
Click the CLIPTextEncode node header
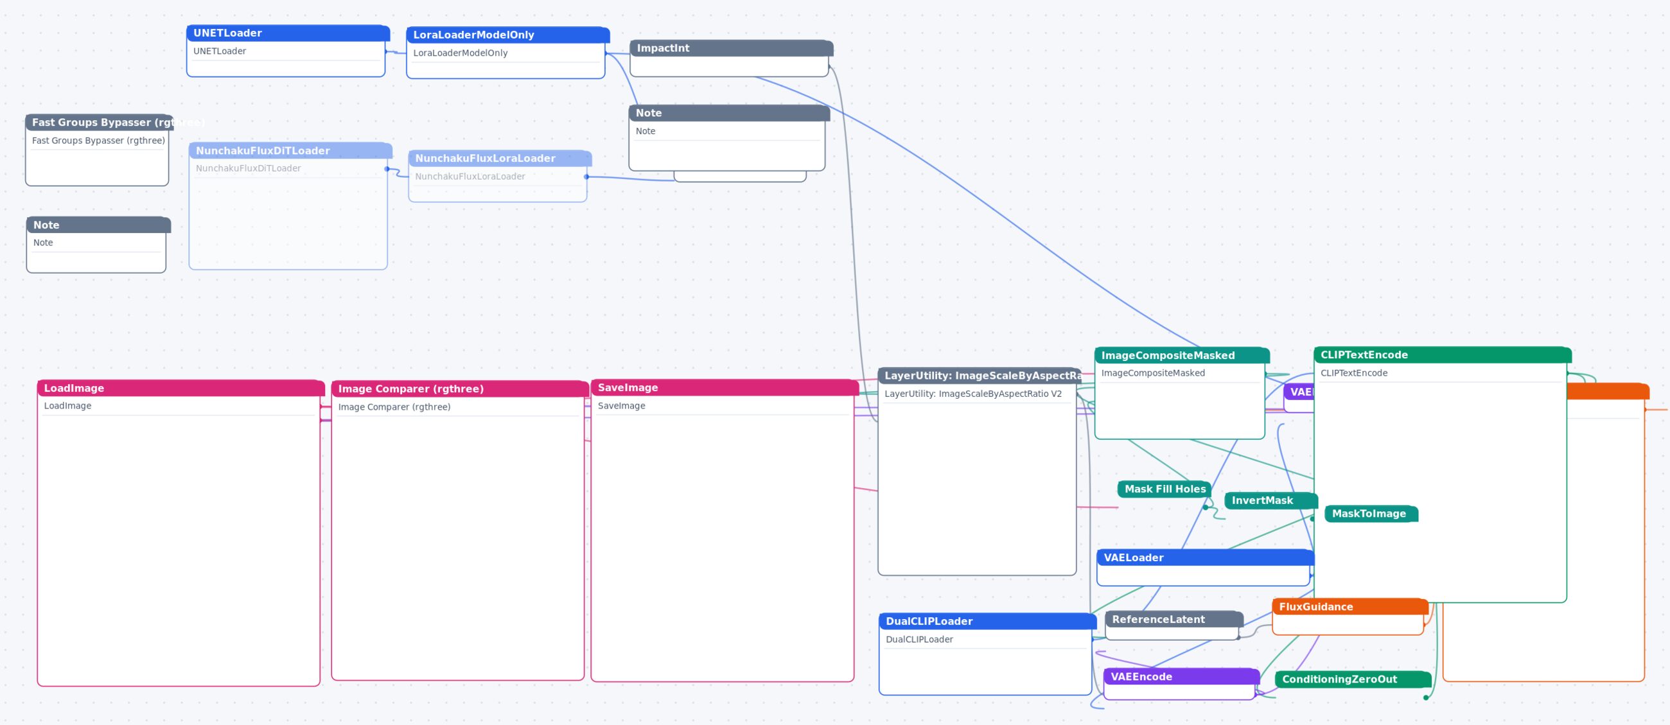[x=1443, y=355]
